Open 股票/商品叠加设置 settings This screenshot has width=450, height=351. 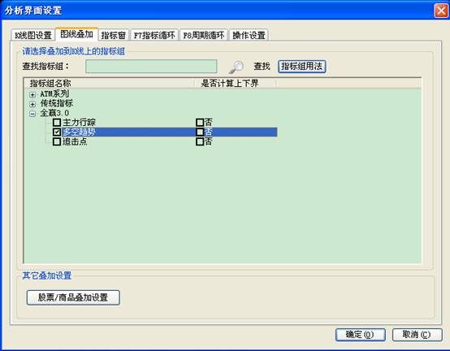tap(73, 297)
